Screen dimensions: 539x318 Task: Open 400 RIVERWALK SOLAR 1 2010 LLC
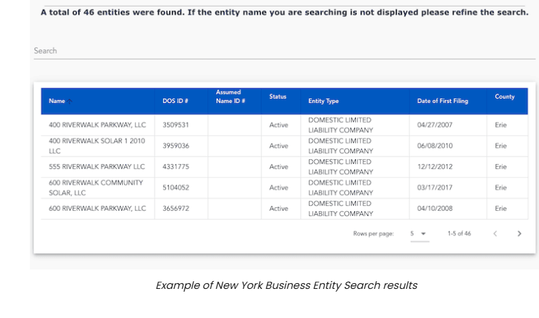click(x=96, y=145)
